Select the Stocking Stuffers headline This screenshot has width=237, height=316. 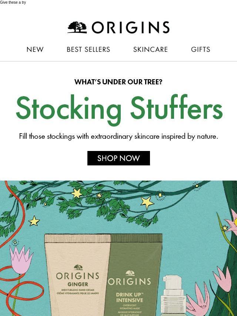click(x=119, y=110)
